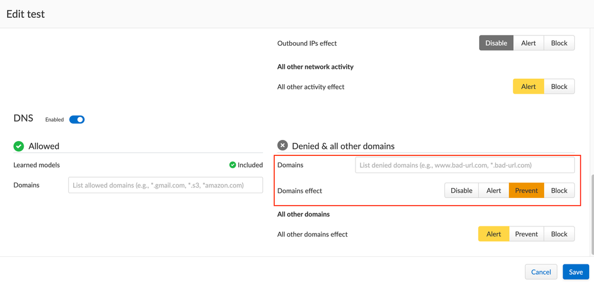Set Outbound IPs effect to Disable
Viewport: 594px width, 284px height.
[x=496, y=43]
